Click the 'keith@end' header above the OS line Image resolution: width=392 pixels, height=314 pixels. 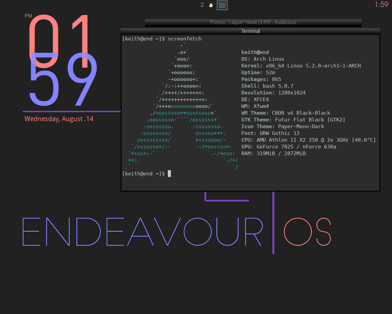click(255, 52)
